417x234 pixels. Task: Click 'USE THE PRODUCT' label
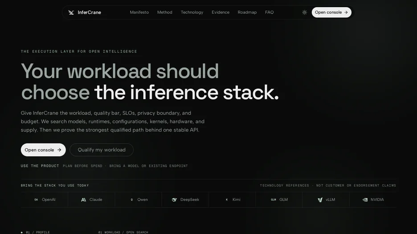click(x=40, y=166)
